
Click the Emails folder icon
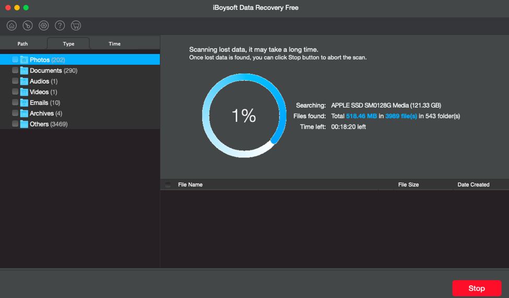[x=24, y=102]
